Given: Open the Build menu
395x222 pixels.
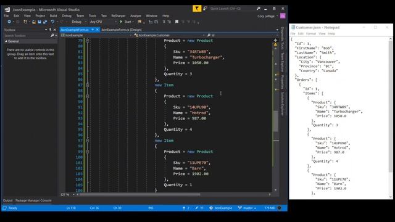Looking at the screenshot, I should (x=54, y=15).
